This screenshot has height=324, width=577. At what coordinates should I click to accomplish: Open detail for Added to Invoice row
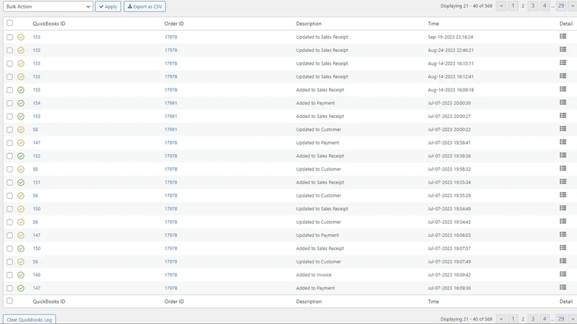(563, 274)
